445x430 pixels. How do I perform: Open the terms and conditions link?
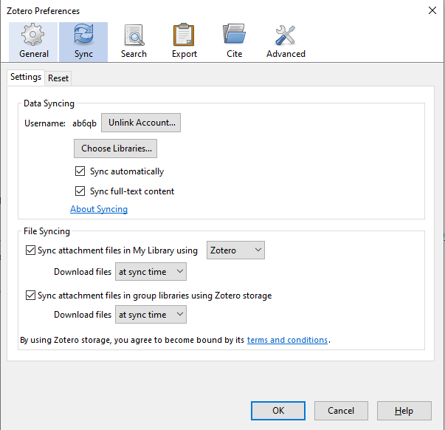point(287,340)
